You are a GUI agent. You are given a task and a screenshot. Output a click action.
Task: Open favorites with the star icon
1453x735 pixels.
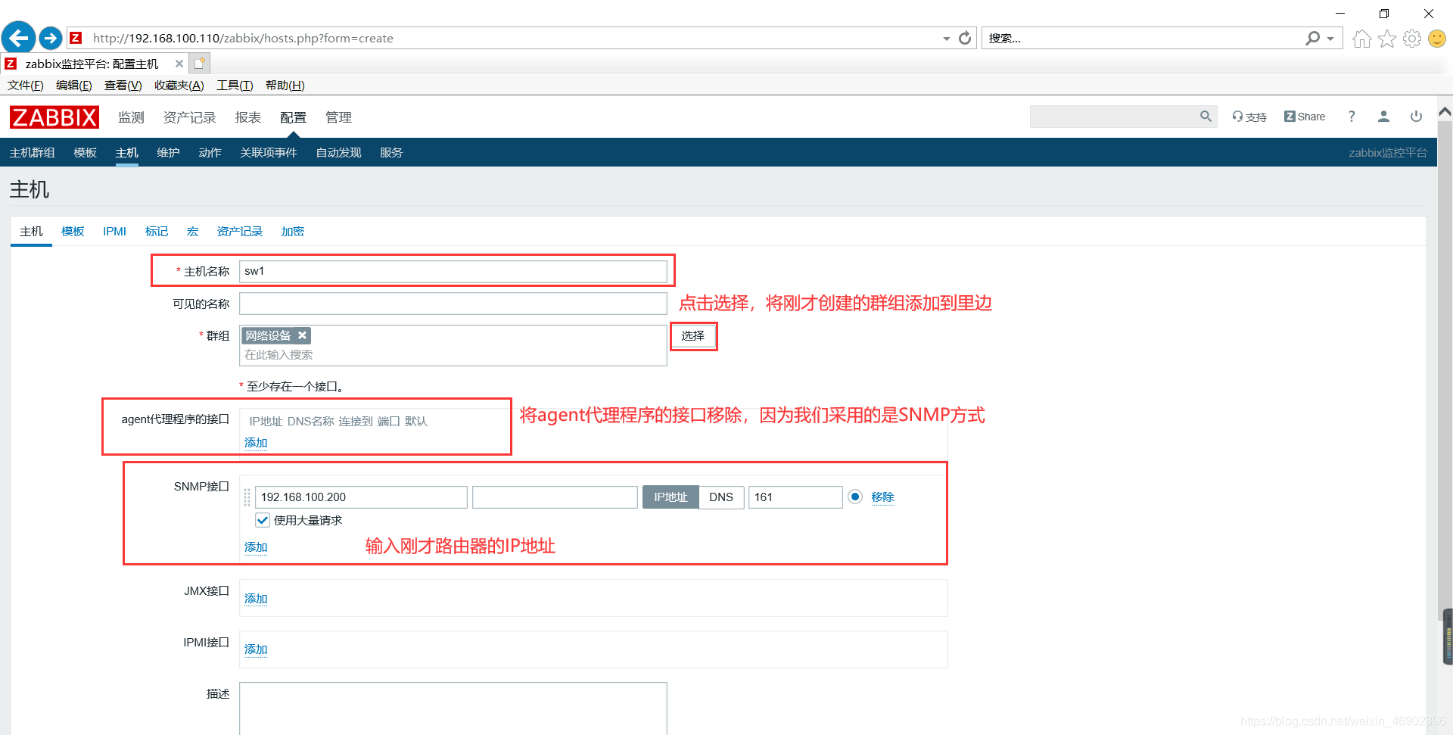1386,39
